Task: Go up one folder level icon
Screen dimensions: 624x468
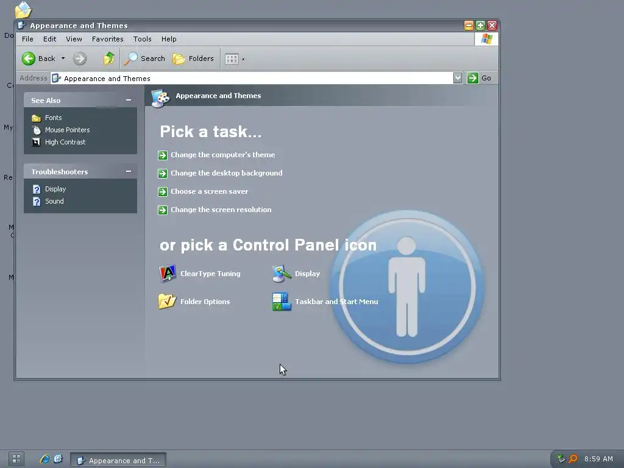Action: click(x=108, y=58)
